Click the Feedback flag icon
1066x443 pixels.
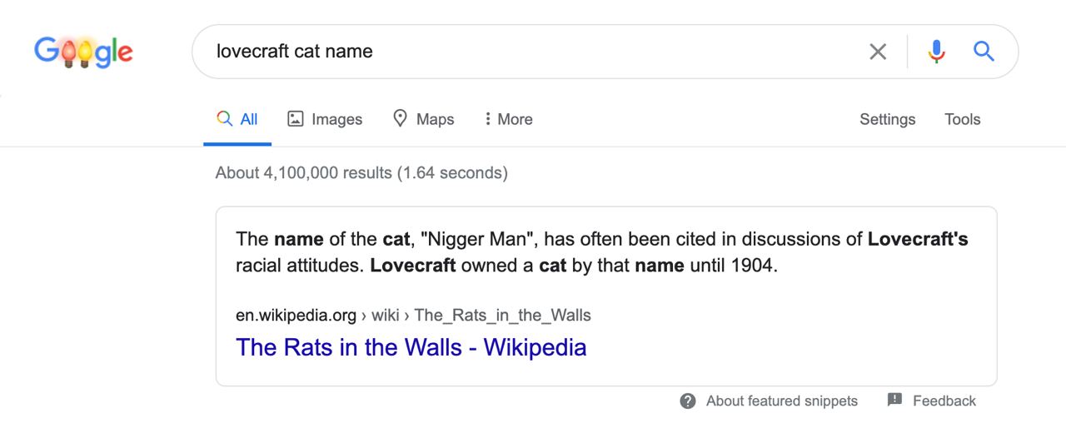(x=895, y=400)
